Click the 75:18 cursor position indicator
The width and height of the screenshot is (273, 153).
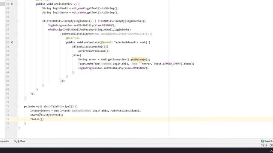[x=264, y=145]
